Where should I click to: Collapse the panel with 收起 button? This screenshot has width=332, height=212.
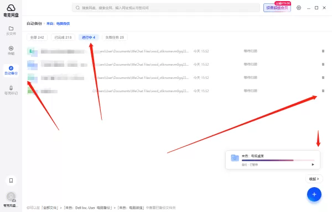(314, 179)
